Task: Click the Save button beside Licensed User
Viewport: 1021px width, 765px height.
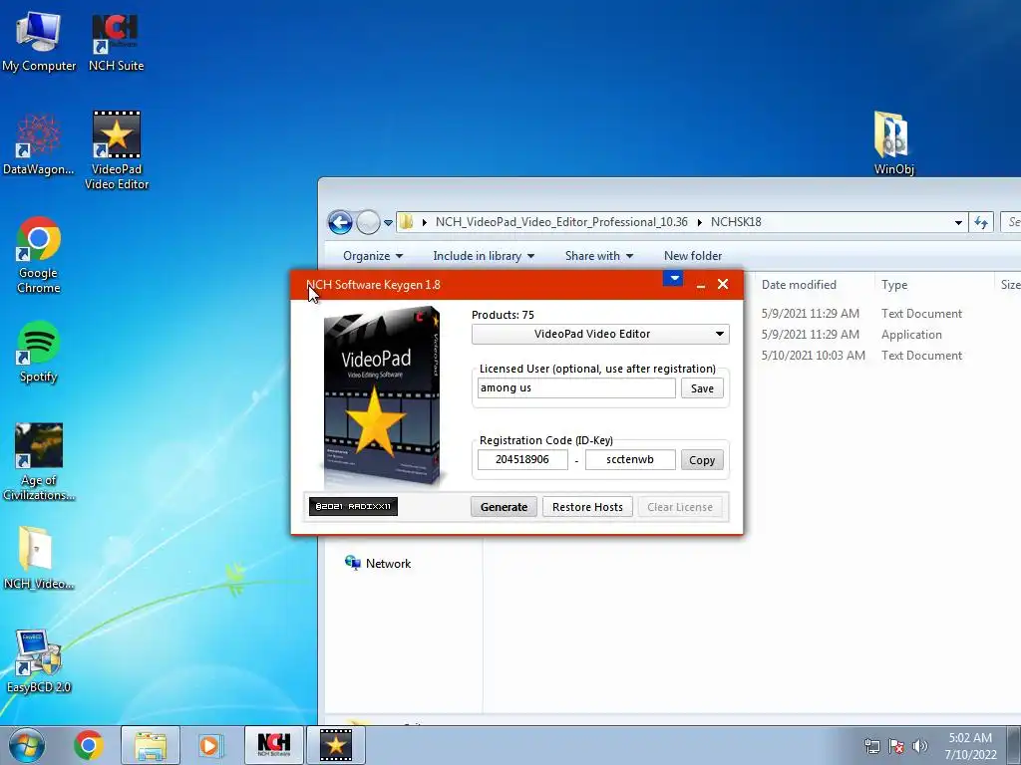Action: click(x=702, y=388)
